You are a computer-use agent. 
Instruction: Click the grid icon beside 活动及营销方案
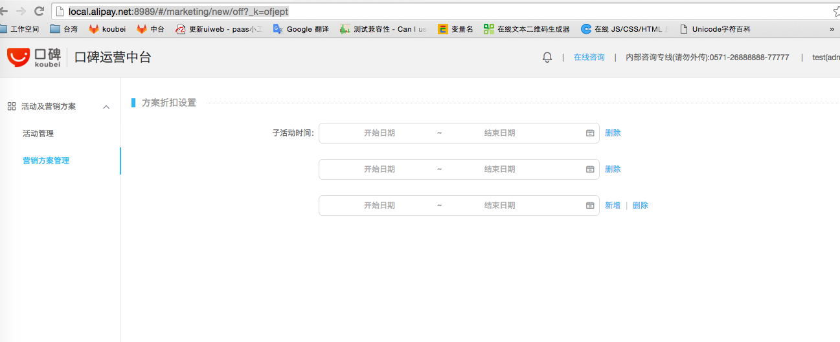tap(12, 106)
